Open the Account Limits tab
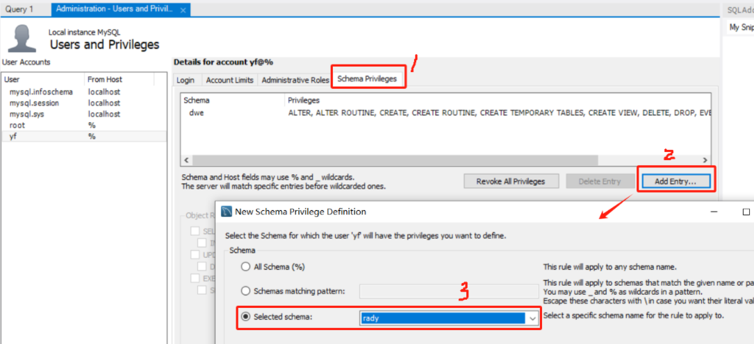The width and height of the screenshot is (754, 344). (230, 80)
